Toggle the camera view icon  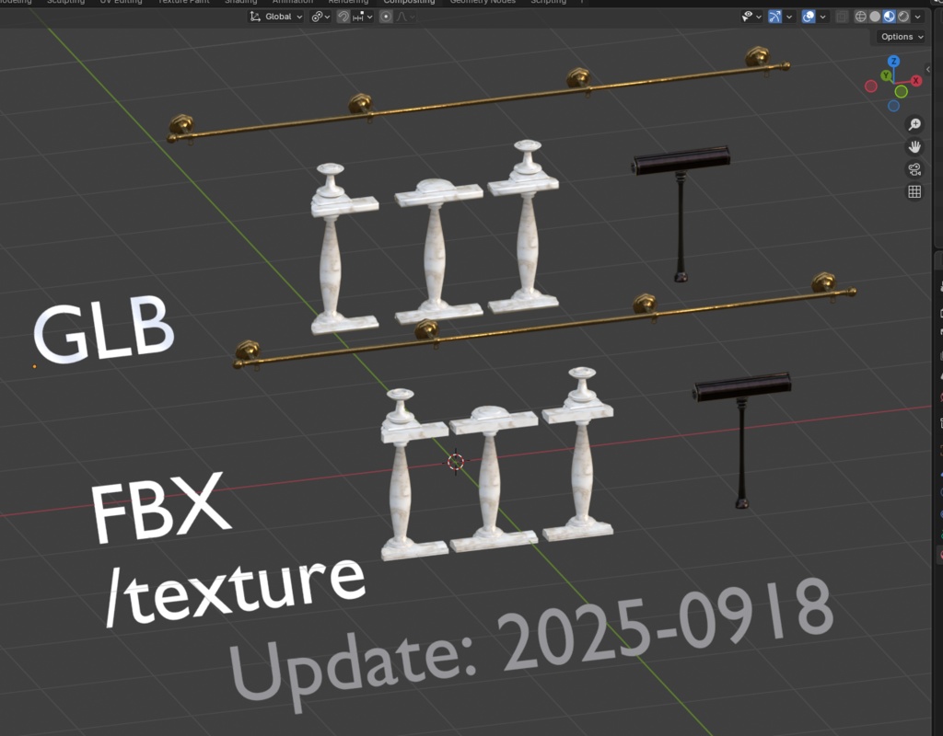(x=914, y=169)
